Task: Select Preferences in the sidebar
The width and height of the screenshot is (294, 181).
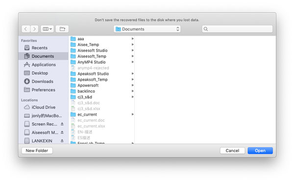Action: point(44,90)
